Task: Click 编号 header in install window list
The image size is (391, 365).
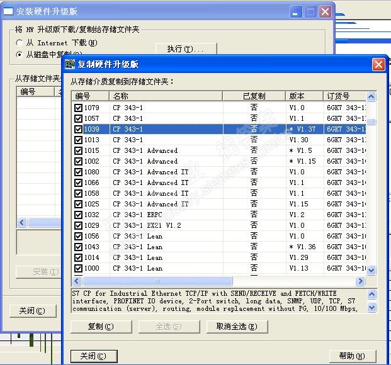Action: tap(35, 92)
